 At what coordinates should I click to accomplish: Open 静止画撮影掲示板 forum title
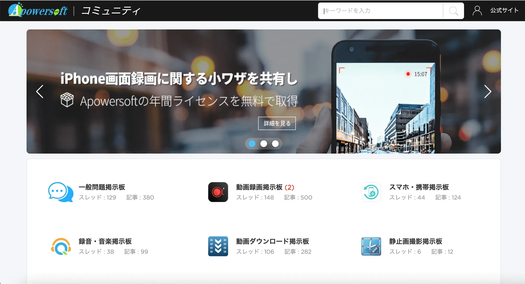coord(416,241)
